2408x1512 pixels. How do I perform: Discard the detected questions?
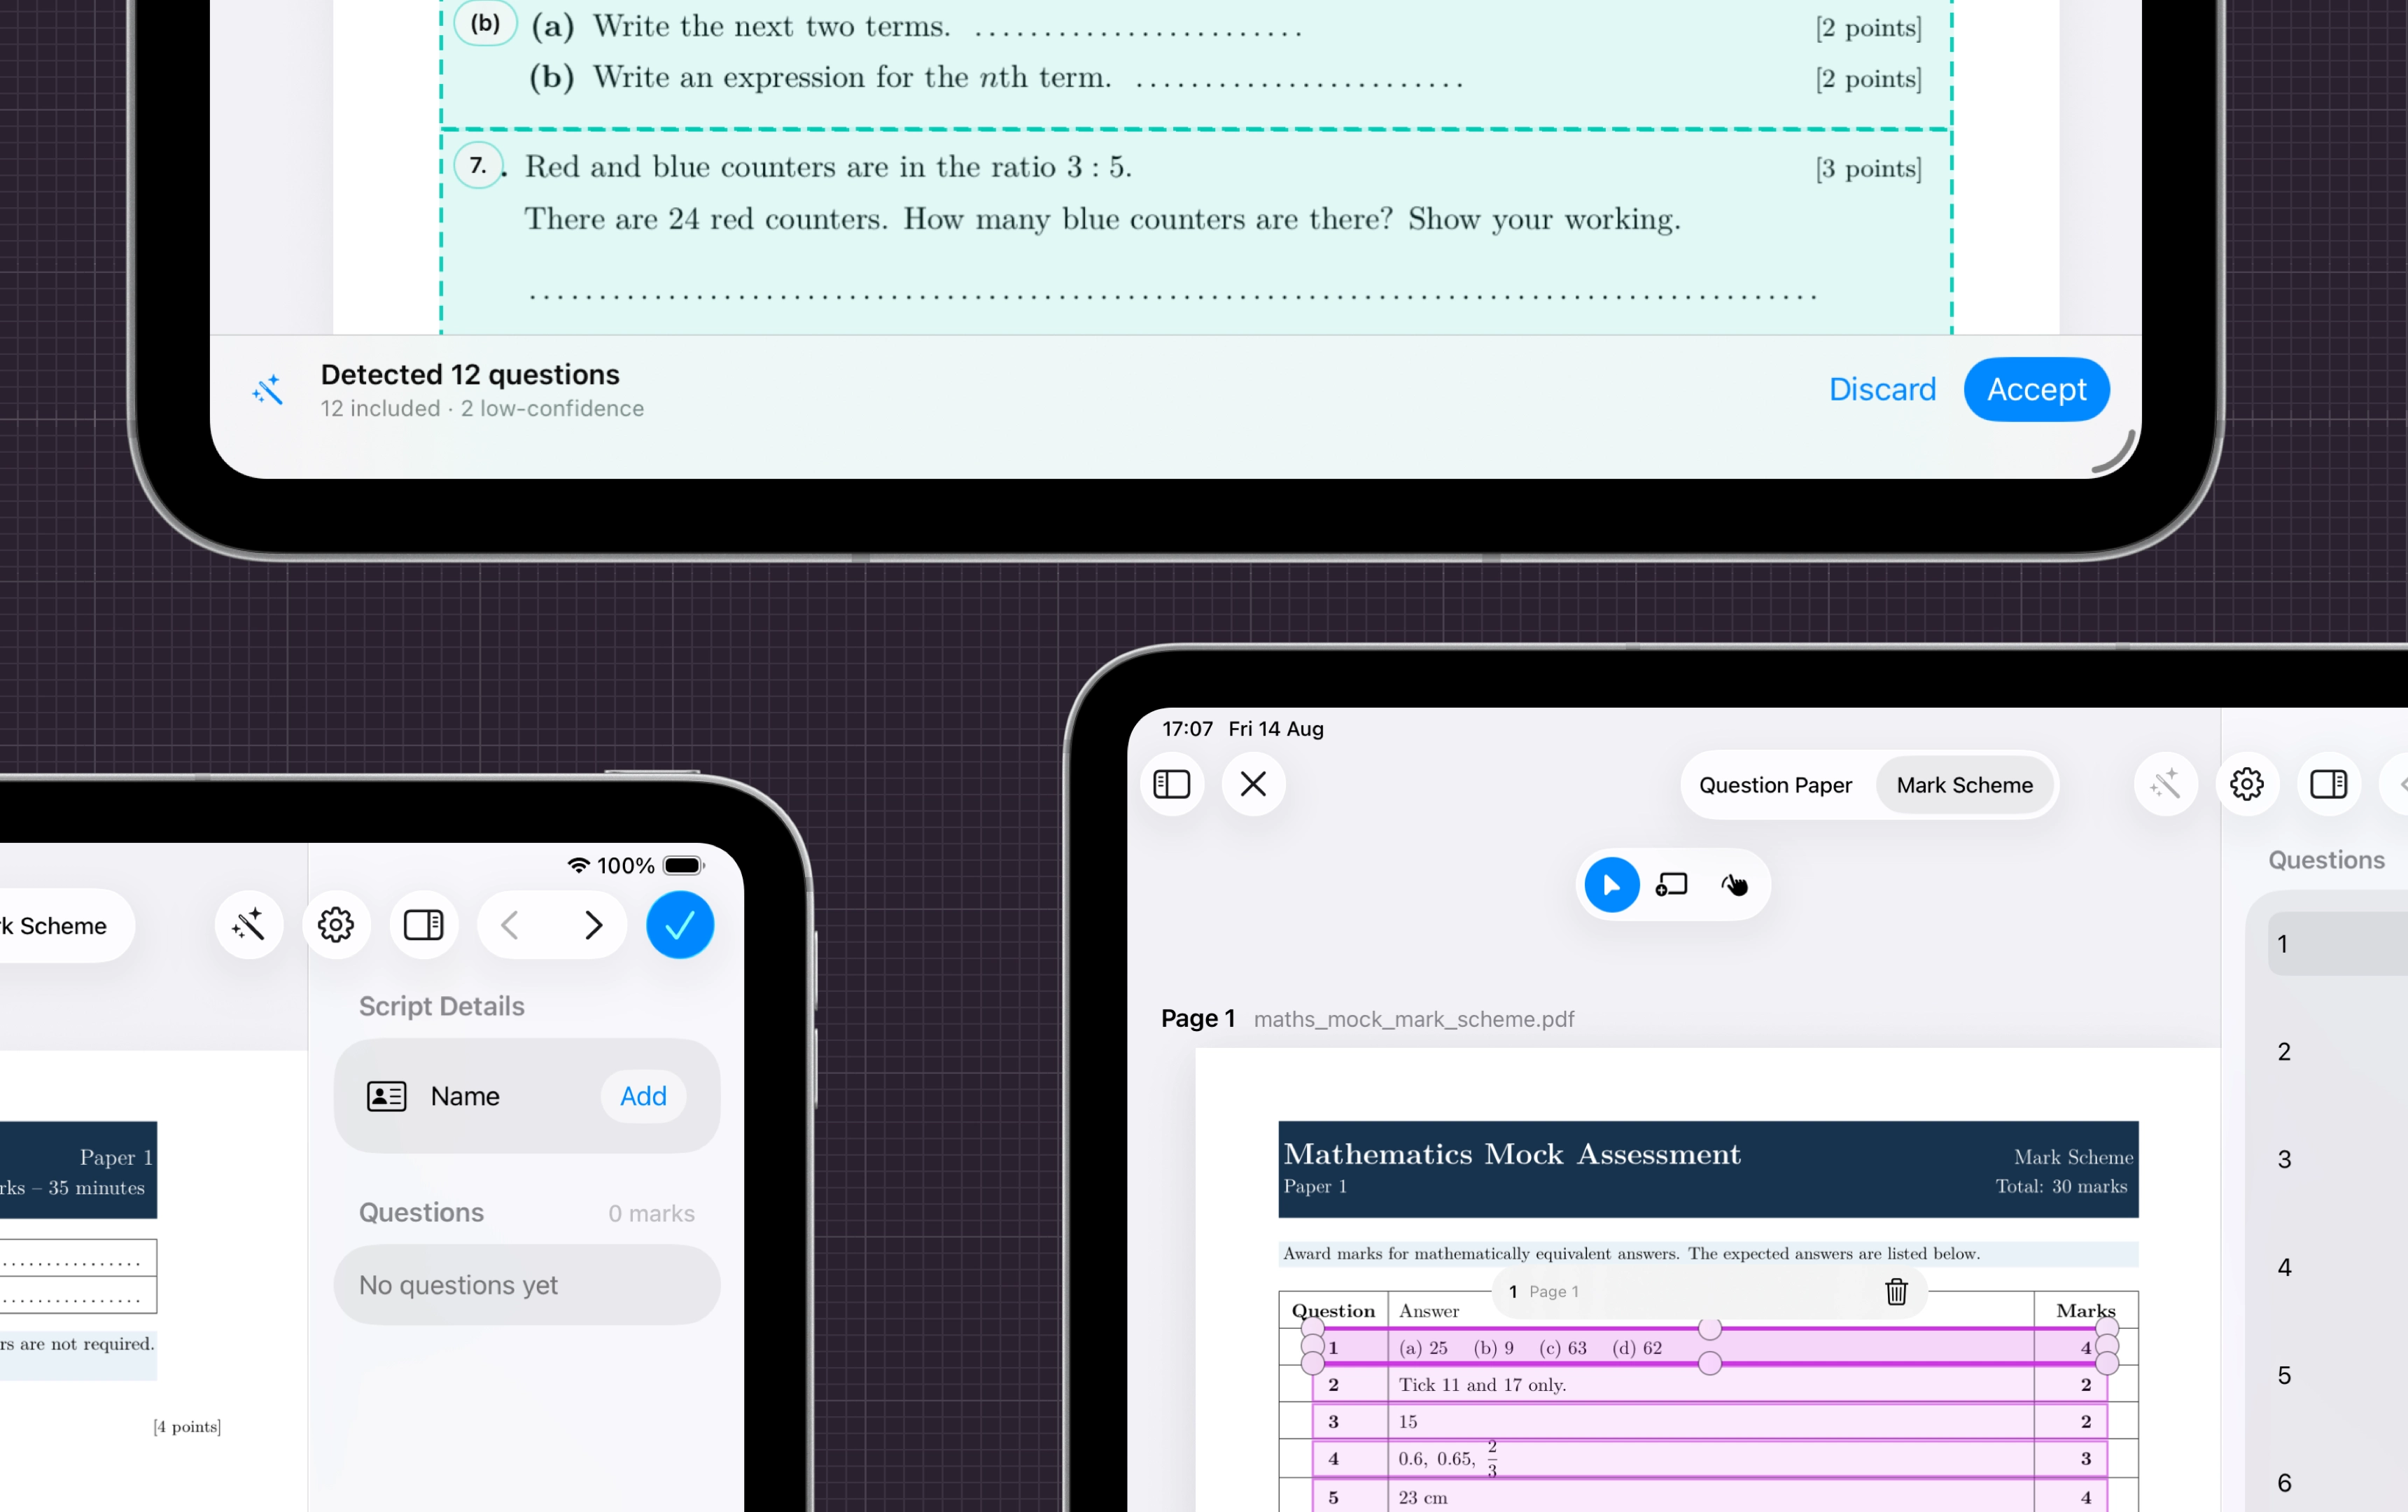tap(1882, 389)
